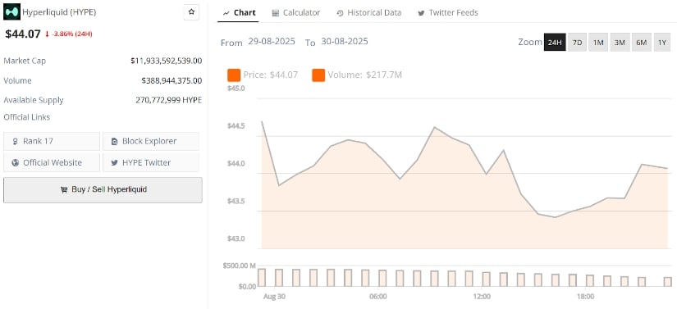Open the Chart tab

(x=239, y=13)
